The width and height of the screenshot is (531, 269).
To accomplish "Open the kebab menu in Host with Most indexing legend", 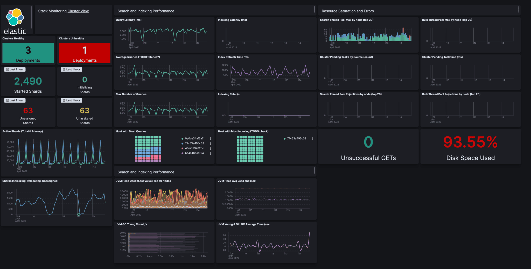I will pos(313,139).
